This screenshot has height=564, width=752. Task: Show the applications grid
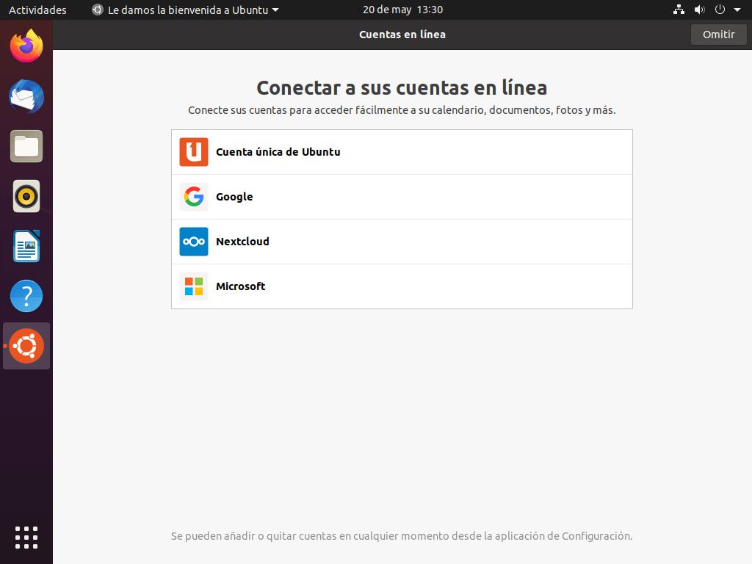click(x=26, y=538)
